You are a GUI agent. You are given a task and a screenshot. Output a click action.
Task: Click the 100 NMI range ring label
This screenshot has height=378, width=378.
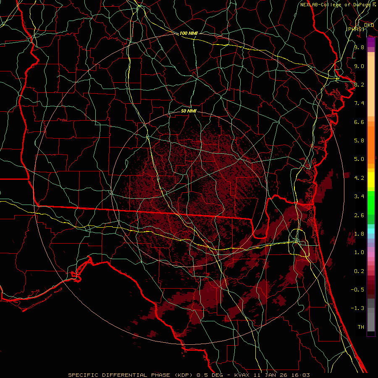click(189, 33)
